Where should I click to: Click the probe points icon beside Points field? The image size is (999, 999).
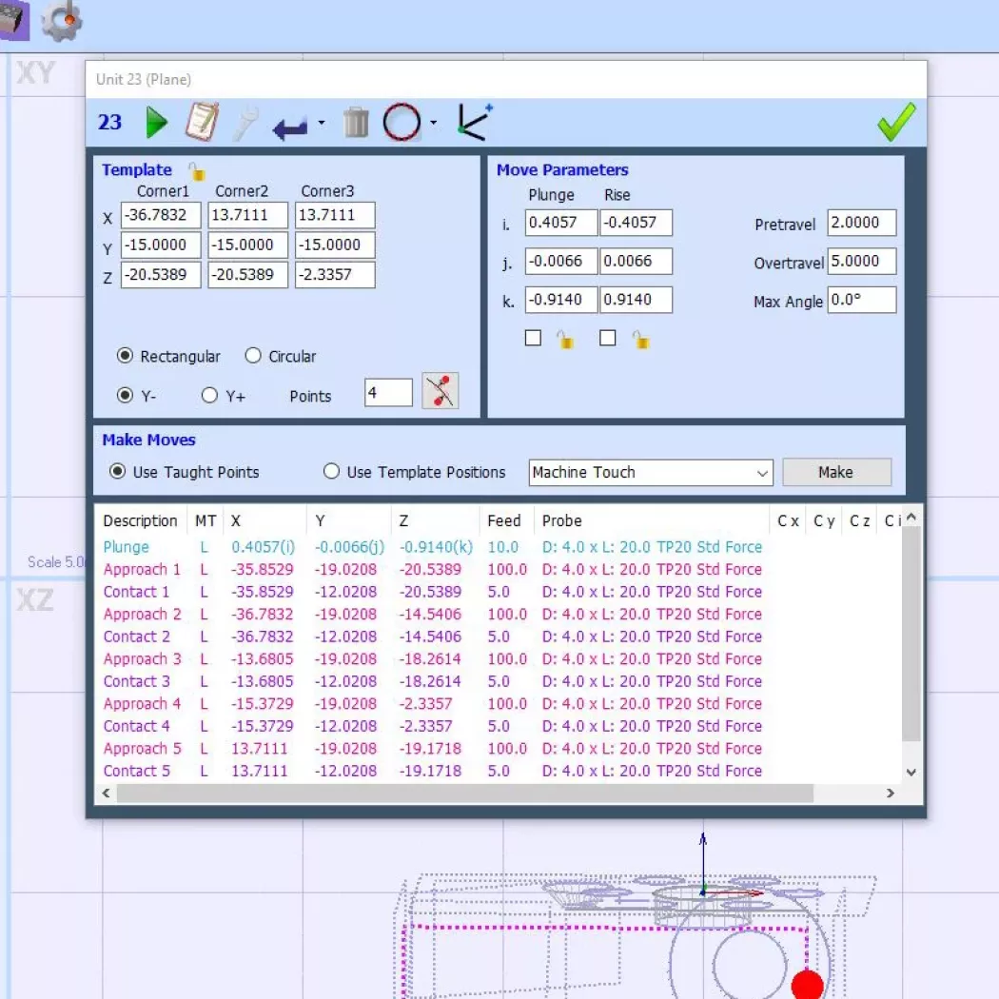(x=440, y=390)
